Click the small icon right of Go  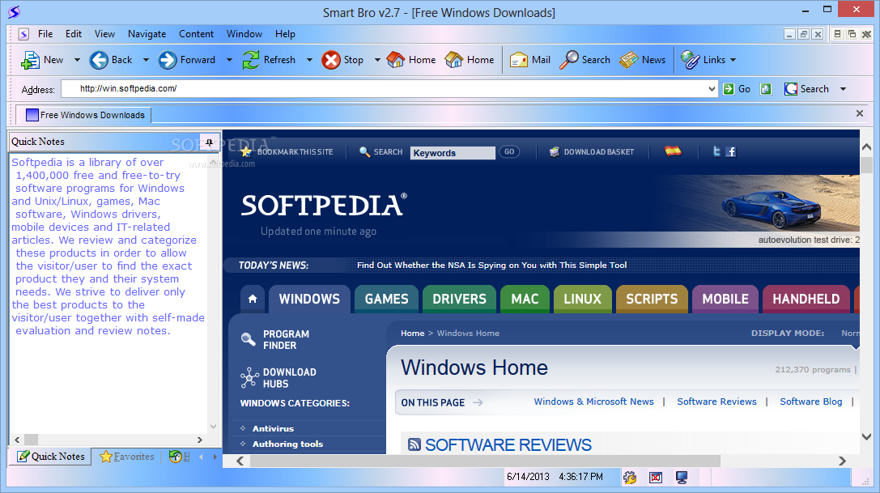(x=766, y=89)
